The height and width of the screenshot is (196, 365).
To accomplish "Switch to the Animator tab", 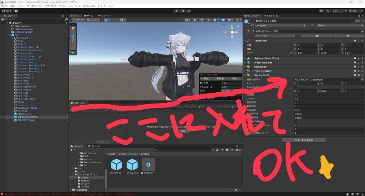I will click(x=104, y=16).
